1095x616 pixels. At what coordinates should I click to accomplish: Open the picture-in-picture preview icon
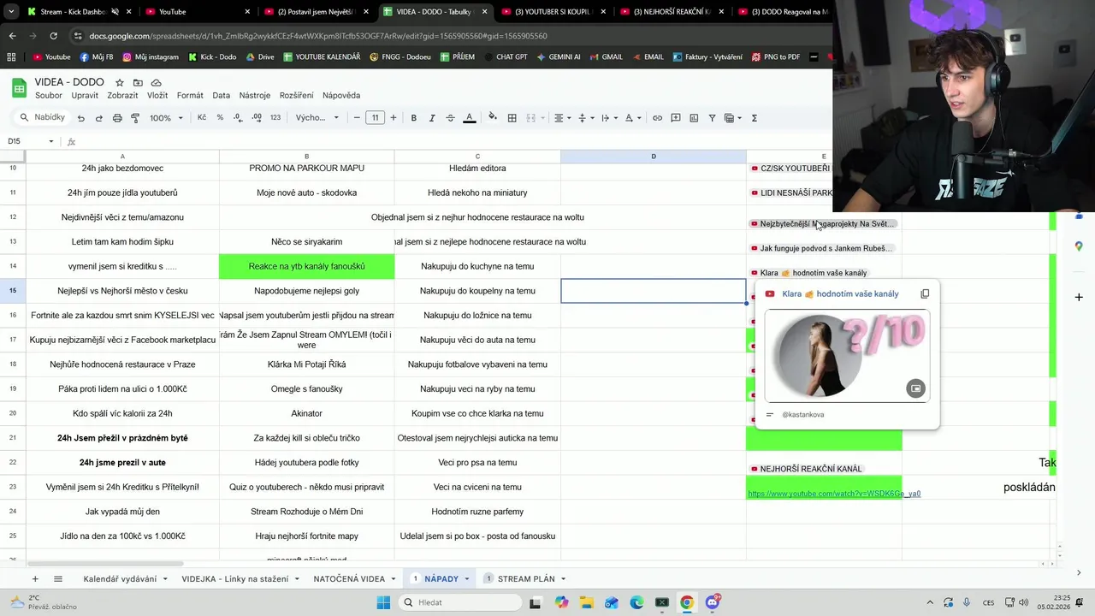click(915, 388)
